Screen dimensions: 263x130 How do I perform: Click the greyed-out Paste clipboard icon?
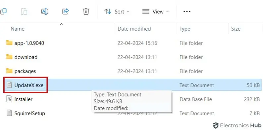coord(24,12)
